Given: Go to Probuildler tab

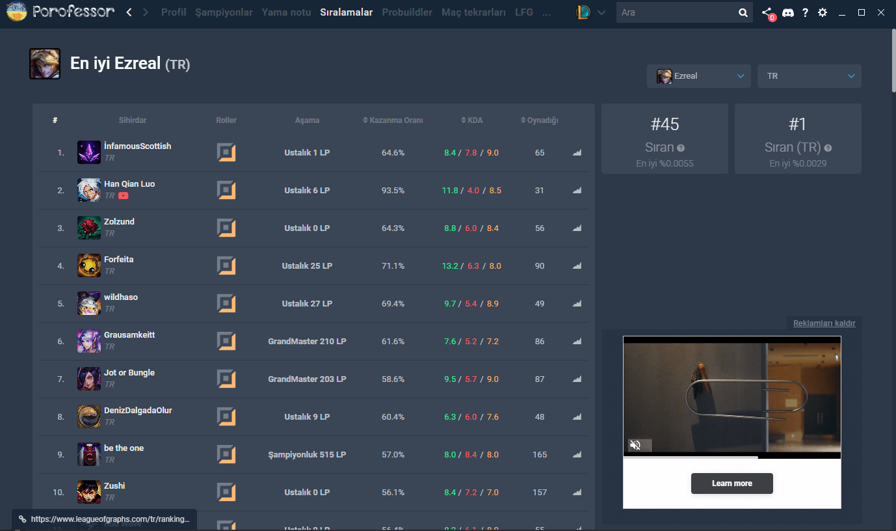Looking at the screenshot, I should coord(407,12).
